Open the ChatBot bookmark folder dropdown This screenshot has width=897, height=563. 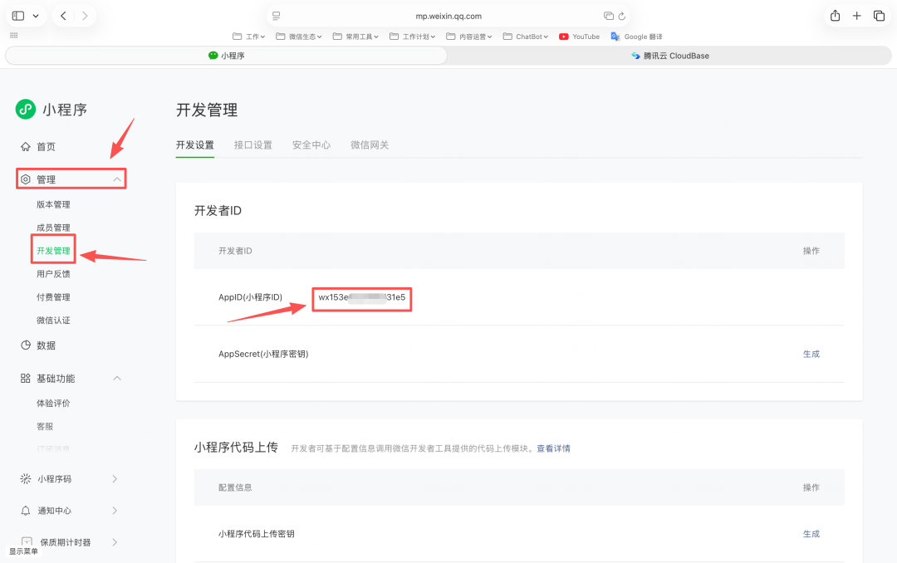(525, 37)
